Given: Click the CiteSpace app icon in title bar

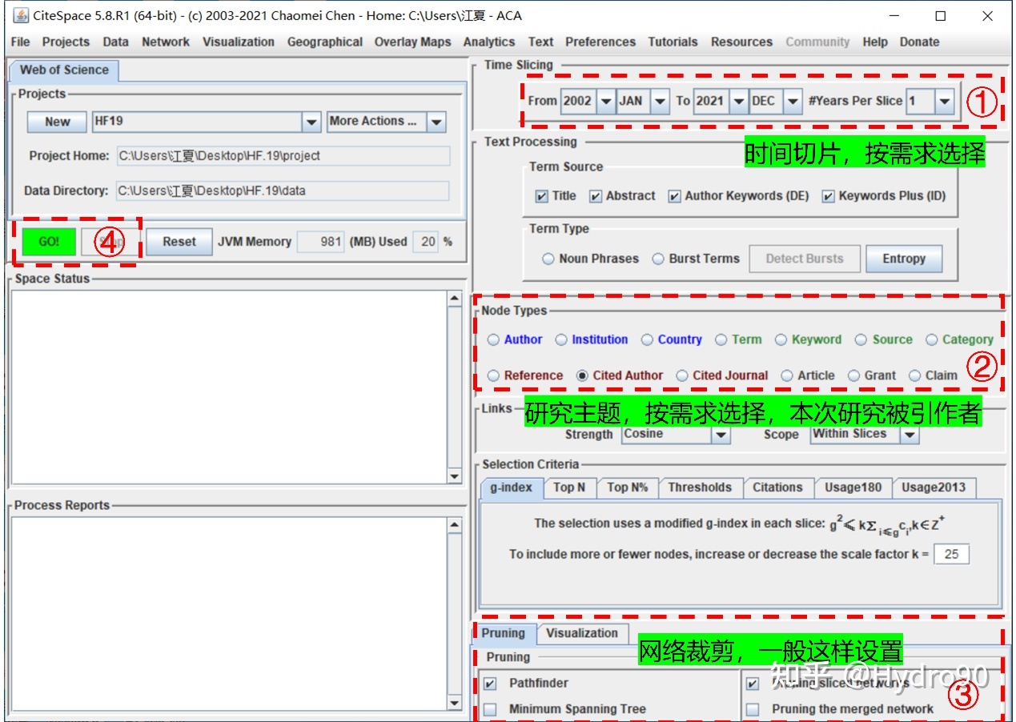Looking at the screenshot, I should tap(20, 15).
